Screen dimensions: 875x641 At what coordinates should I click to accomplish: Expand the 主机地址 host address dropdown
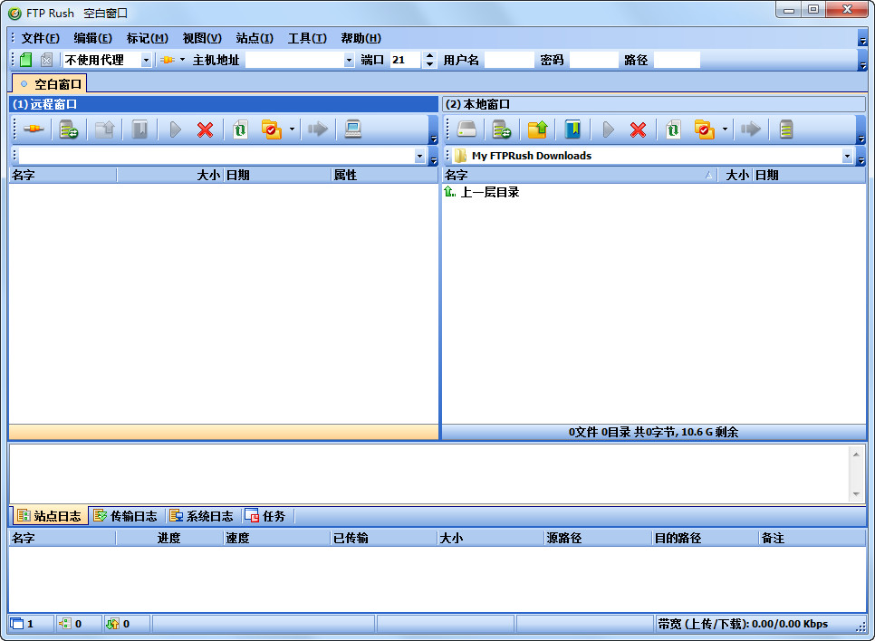pos(349,60)
